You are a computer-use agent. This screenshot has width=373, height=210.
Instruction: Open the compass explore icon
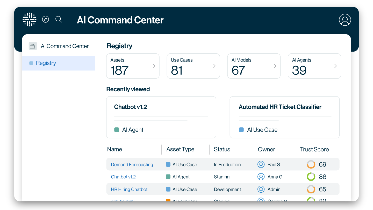(46, 19)
